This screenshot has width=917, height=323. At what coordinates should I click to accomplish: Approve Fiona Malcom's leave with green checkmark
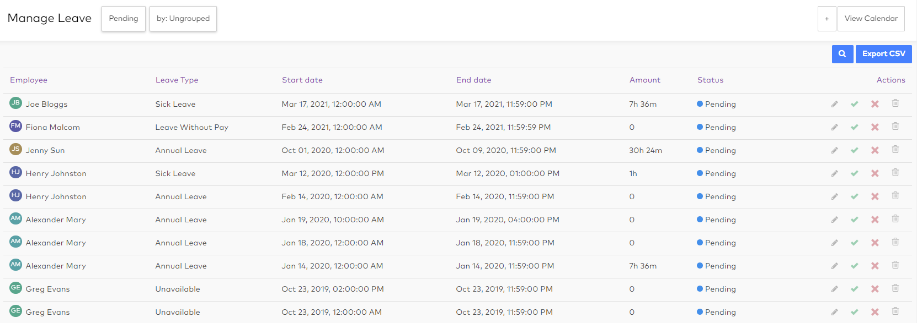pyautogui.click(x=854, y=127)
